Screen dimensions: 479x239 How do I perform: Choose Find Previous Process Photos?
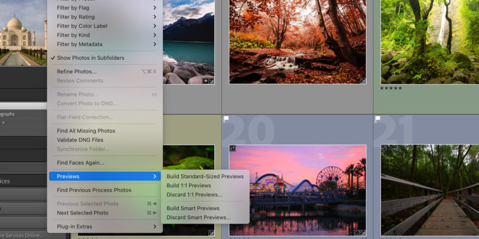[105, 190]
